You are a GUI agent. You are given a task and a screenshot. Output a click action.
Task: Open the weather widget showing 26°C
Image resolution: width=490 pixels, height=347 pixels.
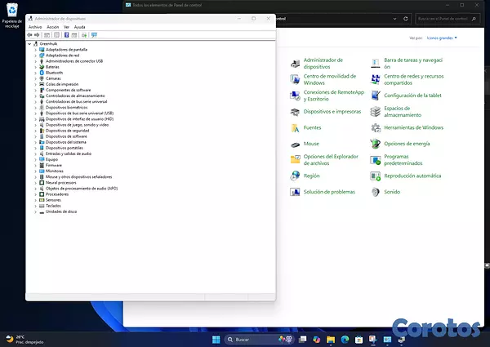tap(24, 340)
